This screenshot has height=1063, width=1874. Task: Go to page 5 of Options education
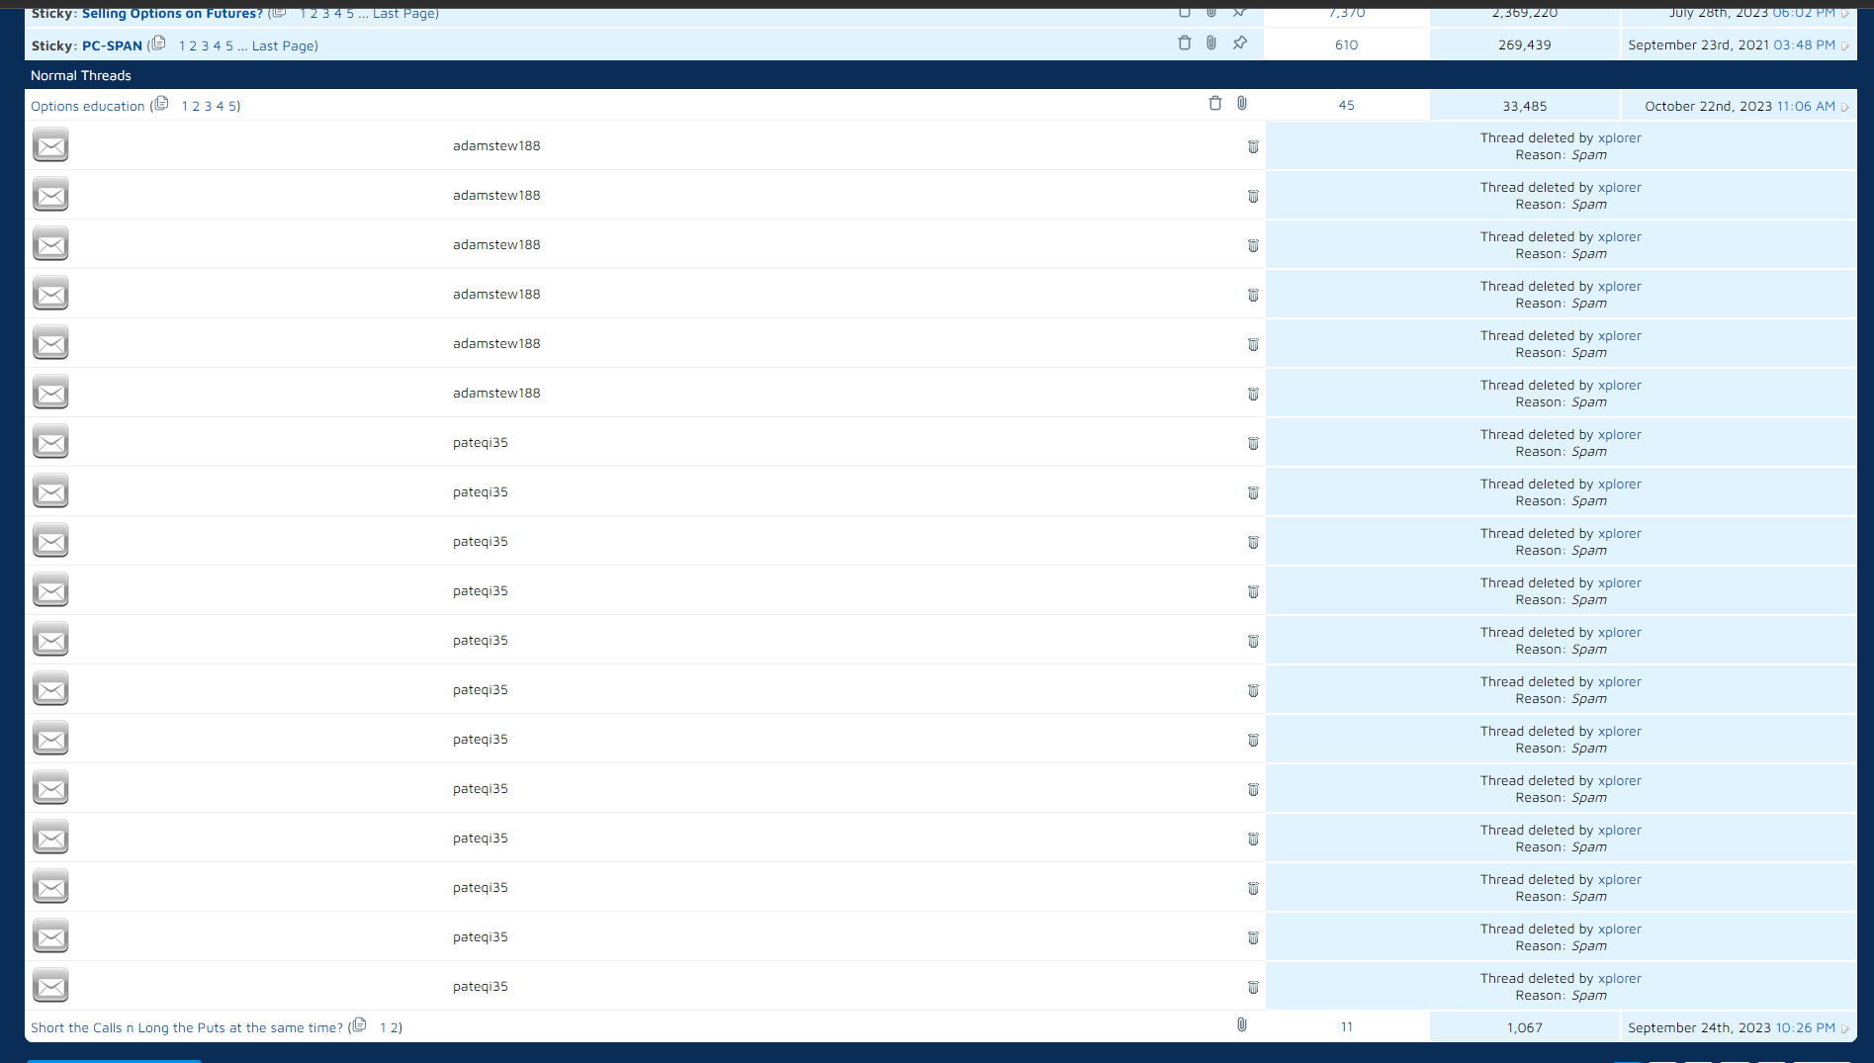pos(232,106)
